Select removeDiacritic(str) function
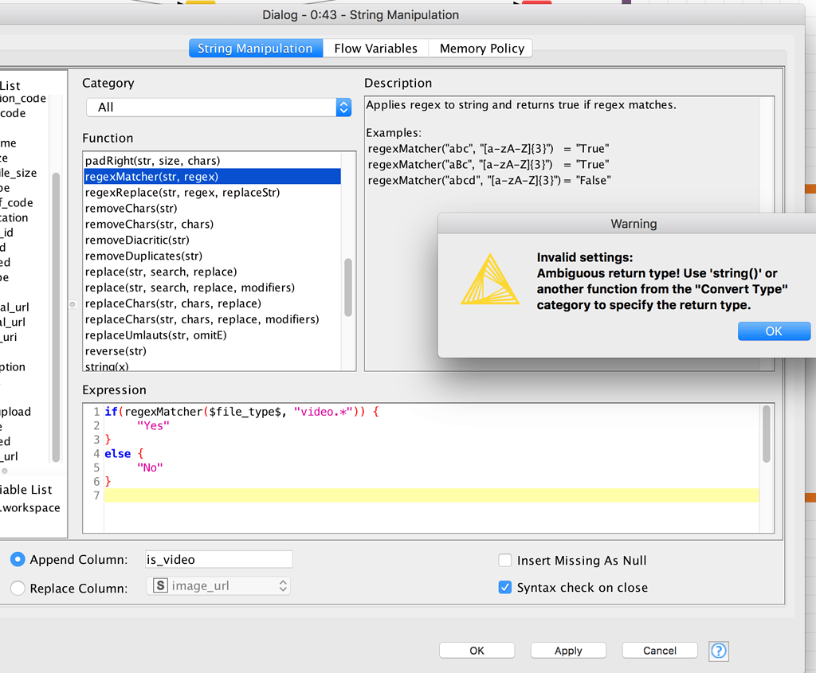816x673 pixels. tap(212, 241)
